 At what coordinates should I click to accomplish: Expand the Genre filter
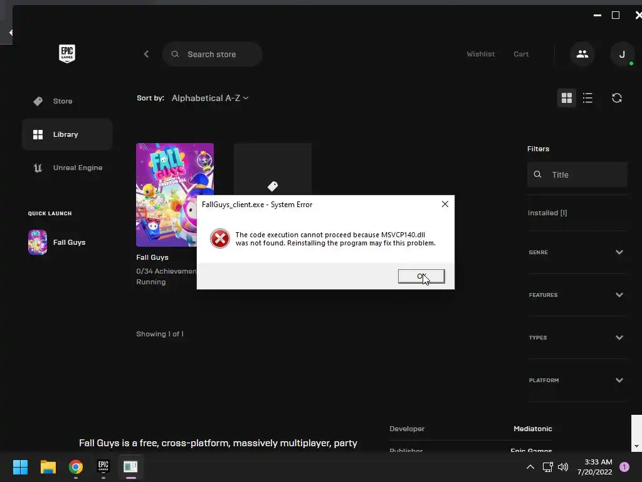pyautogui.click(x=577, y=252)
